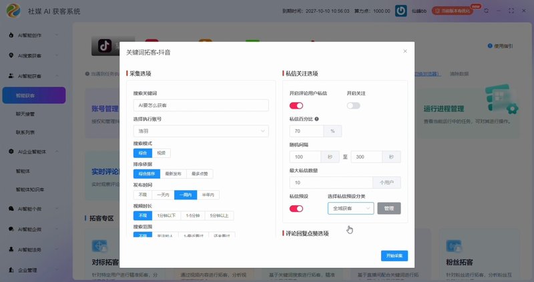The width and height of the screenshot is (534, 282).
Task: Click the TikTok/Douyin platform icon behind dialog
Action: click(105, 45)
